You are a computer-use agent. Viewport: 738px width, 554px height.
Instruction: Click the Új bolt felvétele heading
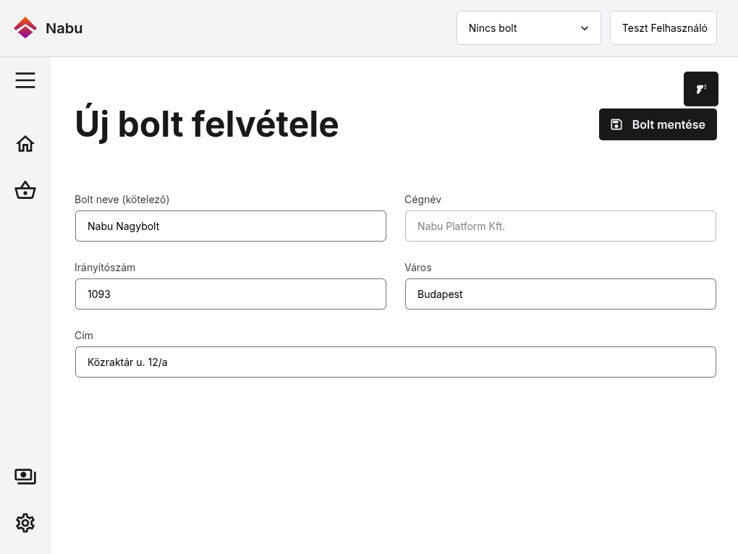(x=207, y=124)
